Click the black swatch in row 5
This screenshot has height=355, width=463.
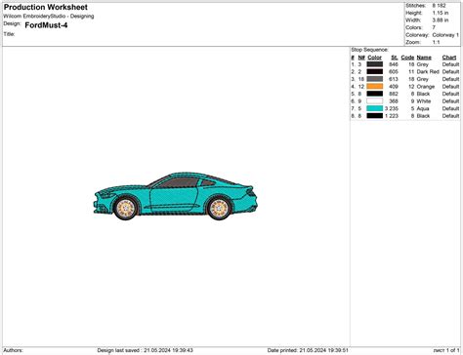click(375, 94)
